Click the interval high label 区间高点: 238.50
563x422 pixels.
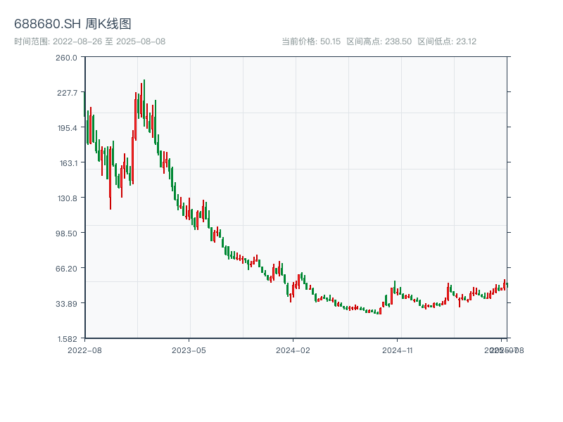(379, 41)
